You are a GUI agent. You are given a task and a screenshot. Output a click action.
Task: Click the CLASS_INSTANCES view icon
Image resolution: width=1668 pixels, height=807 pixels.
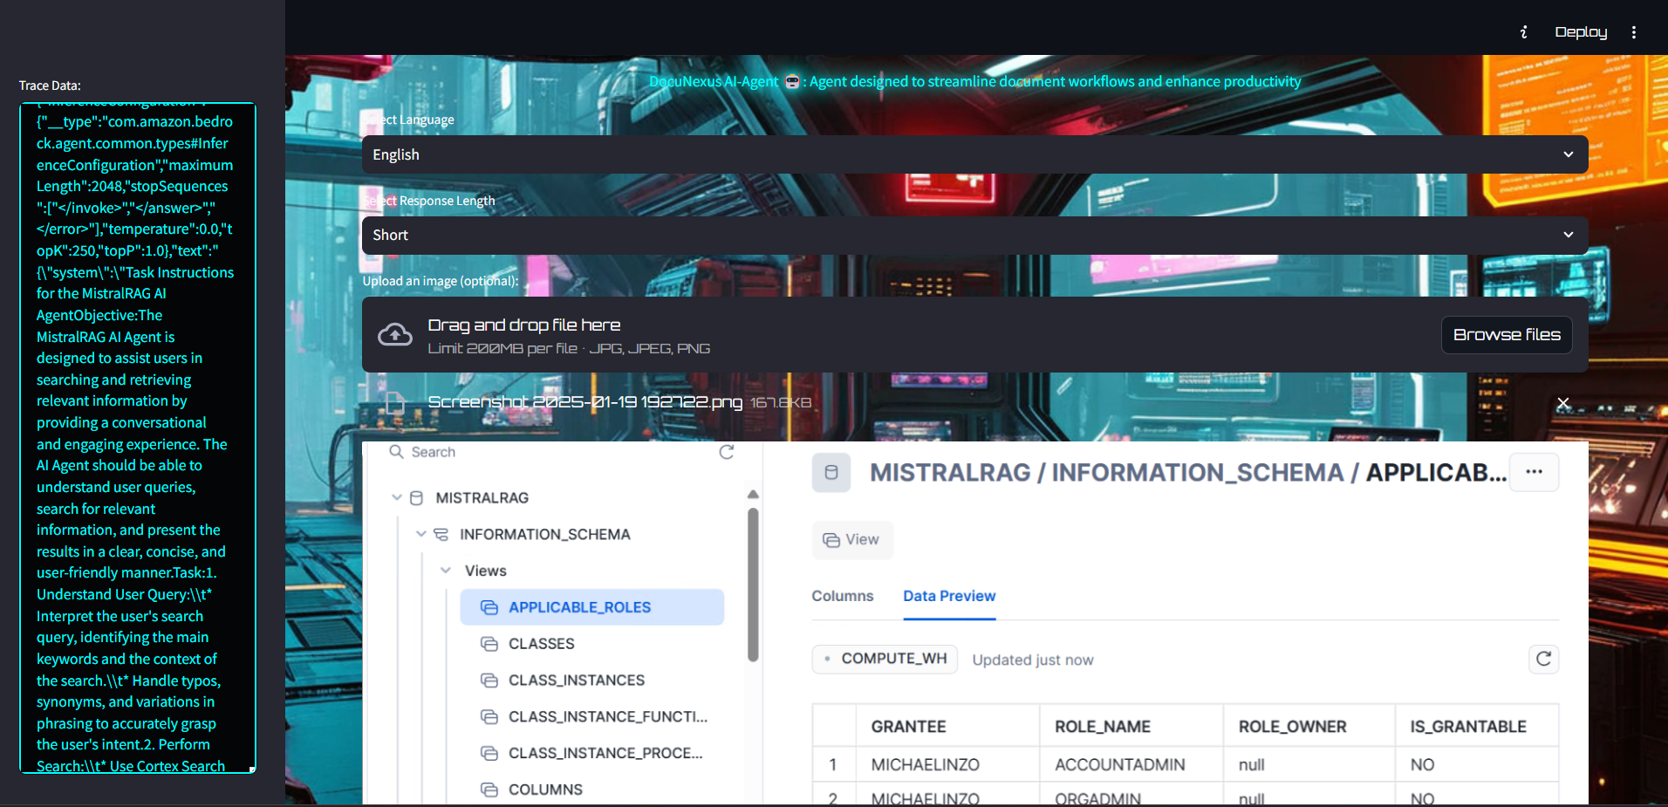click(x=489, y=680)
